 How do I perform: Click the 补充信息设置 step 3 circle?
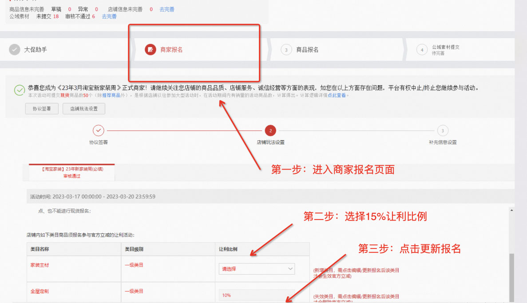443,131
